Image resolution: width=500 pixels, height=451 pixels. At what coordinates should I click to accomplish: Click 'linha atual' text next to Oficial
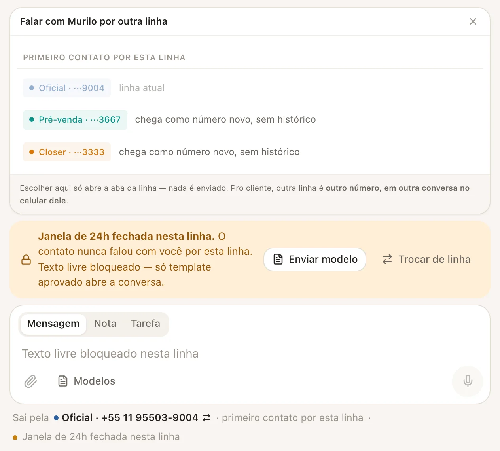pos(142,88)
